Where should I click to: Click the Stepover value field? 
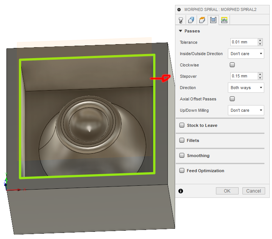click(x=244, y=76)
